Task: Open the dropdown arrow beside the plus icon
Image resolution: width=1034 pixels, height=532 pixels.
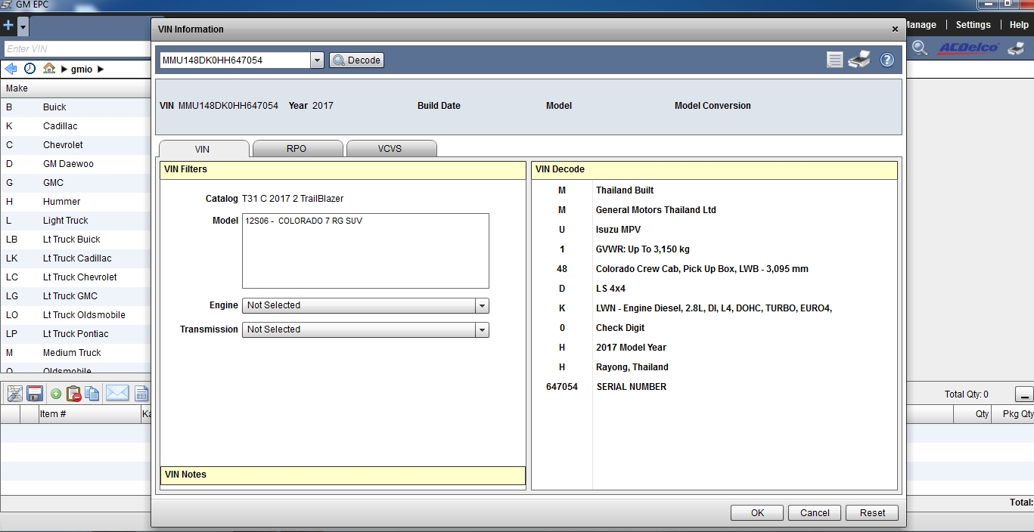Action: click(23, 26)
